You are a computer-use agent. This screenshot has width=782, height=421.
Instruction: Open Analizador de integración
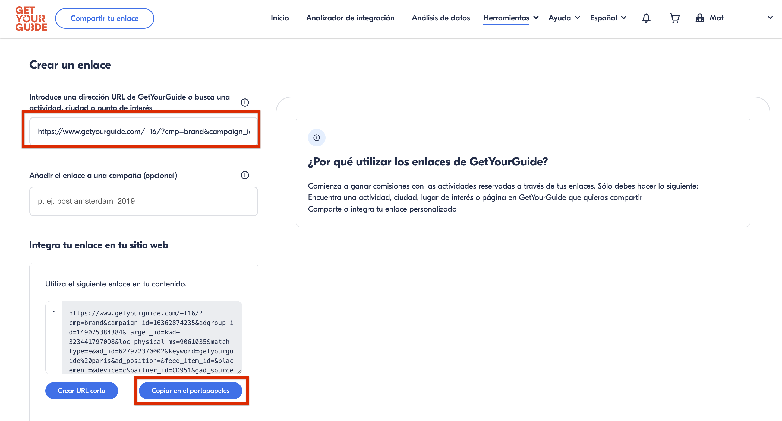pyautogui.click(x=350, y=18)
